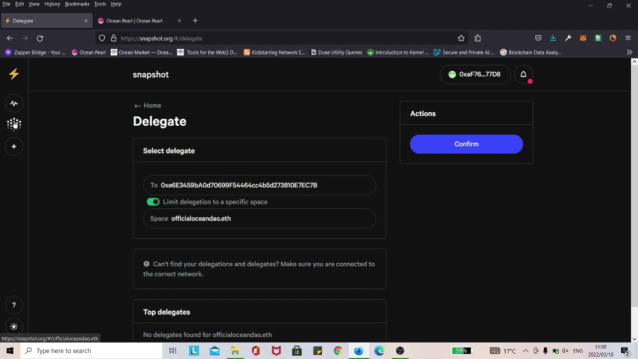Open the Ocean Market bookmark
Screen dimensions: 638x359
click(x=142, y=52)
